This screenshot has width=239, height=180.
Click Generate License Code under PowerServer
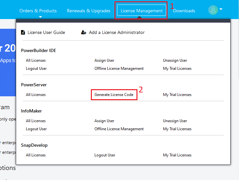114,95
